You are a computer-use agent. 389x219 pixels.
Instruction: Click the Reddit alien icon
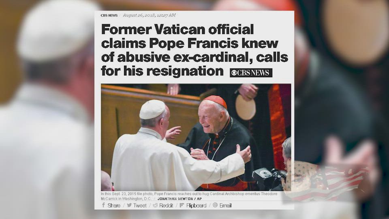coord(155,205)
